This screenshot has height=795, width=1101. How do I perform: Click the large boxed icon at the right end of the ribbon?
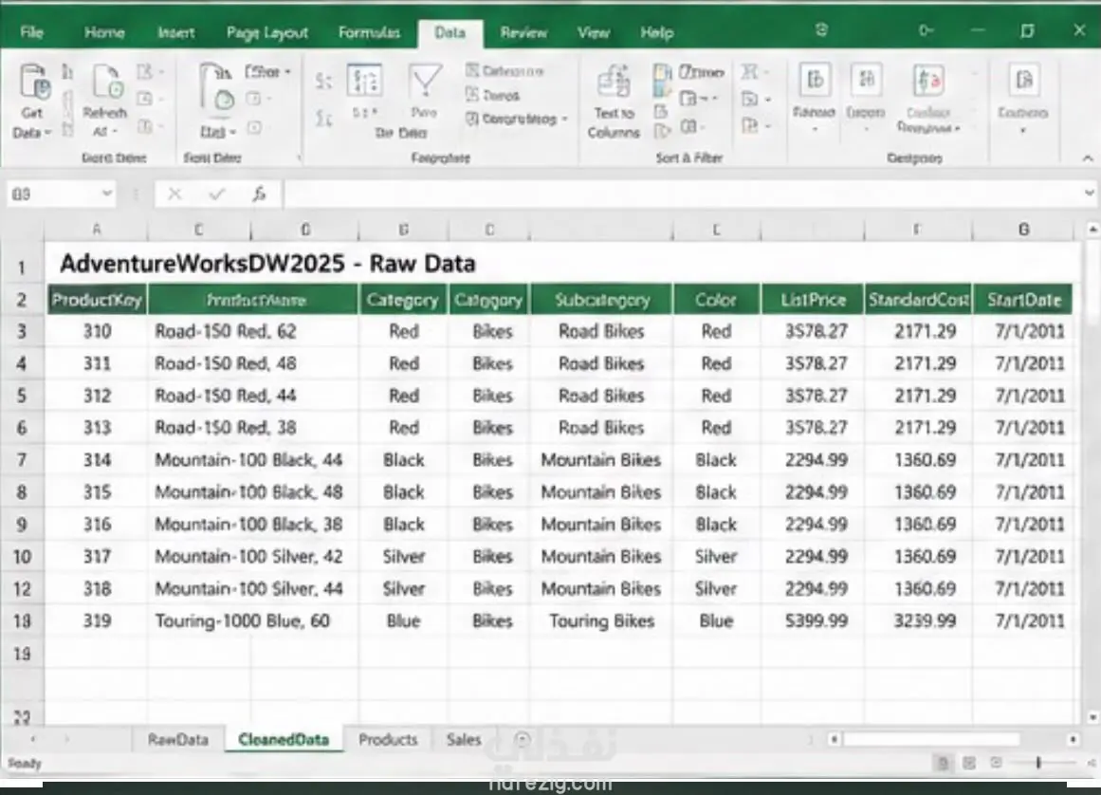click(1024, 81)
